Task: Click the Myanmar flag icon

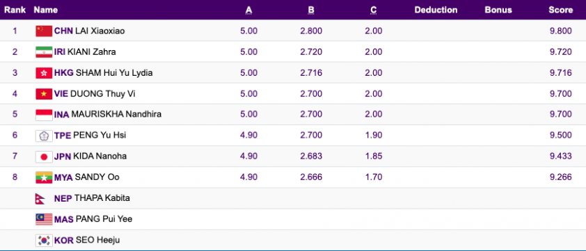Action: coord(44,177)
